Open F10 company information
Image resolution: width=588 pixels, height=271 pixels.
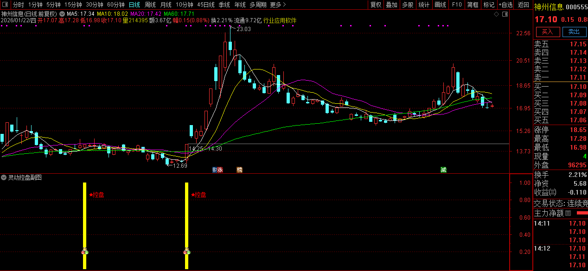pyautogui.click(x=457, y=5)
